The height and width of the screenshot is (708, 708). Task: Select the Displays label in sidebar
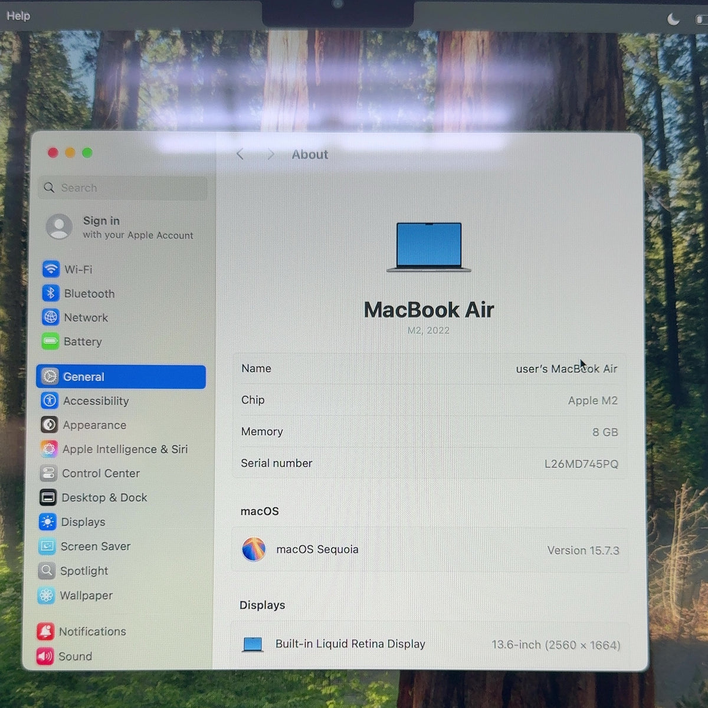83,522
